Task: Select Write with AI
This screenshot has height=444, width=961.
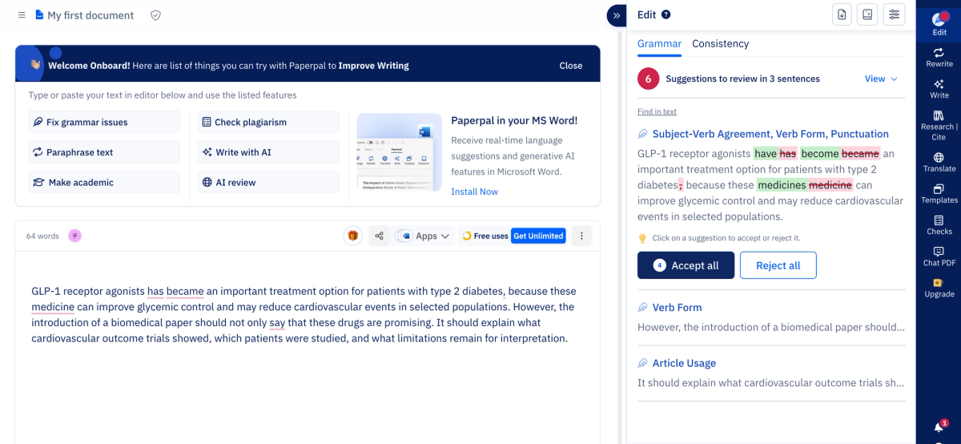Action: (268, 152)
